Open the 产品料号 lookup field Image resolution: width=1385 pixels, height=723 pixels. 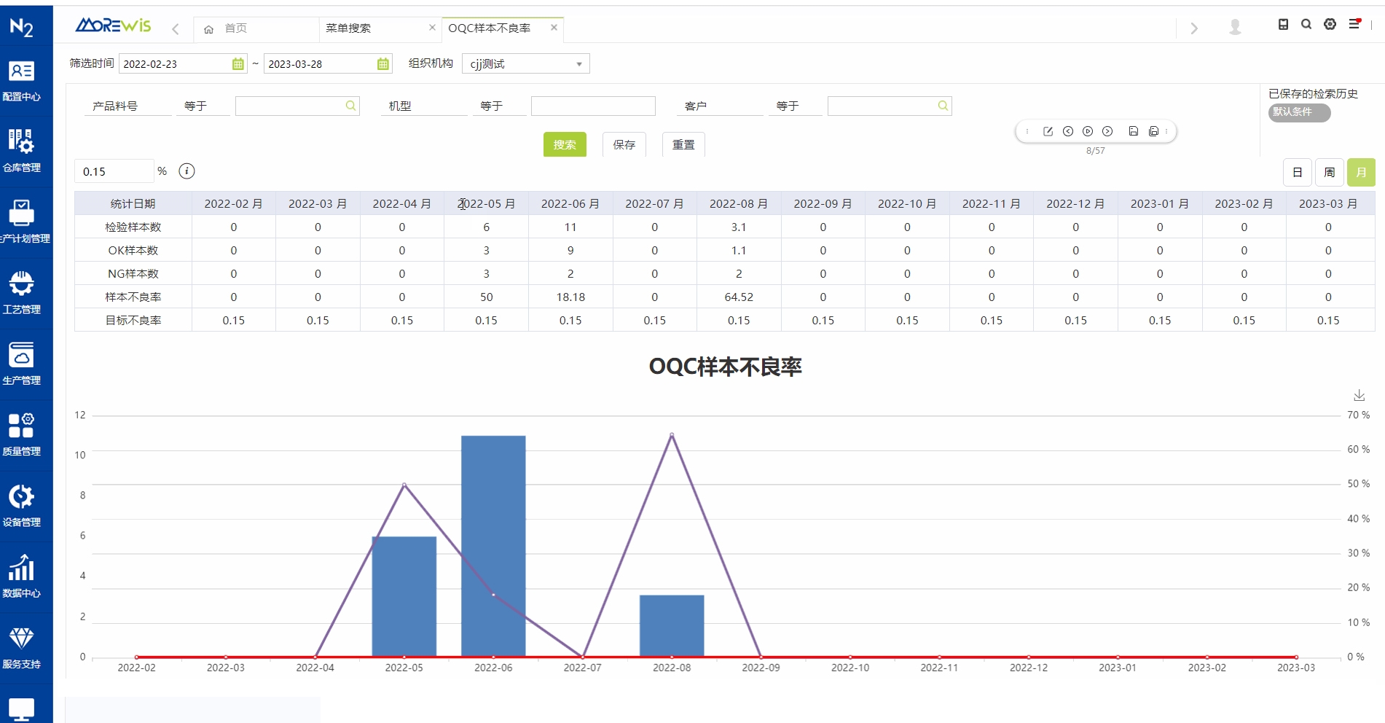297,106
